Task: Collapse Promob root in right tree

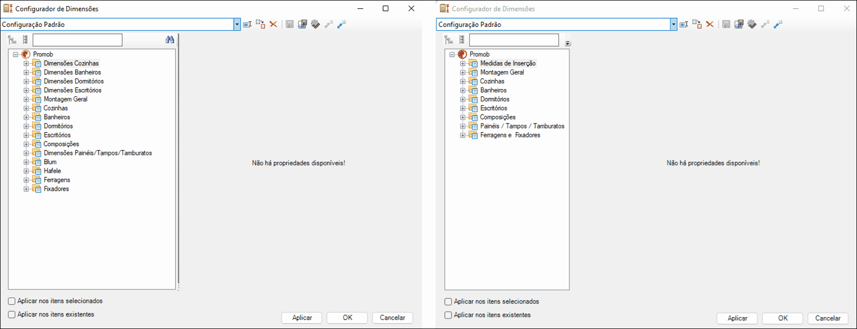Action: [452, 54]
